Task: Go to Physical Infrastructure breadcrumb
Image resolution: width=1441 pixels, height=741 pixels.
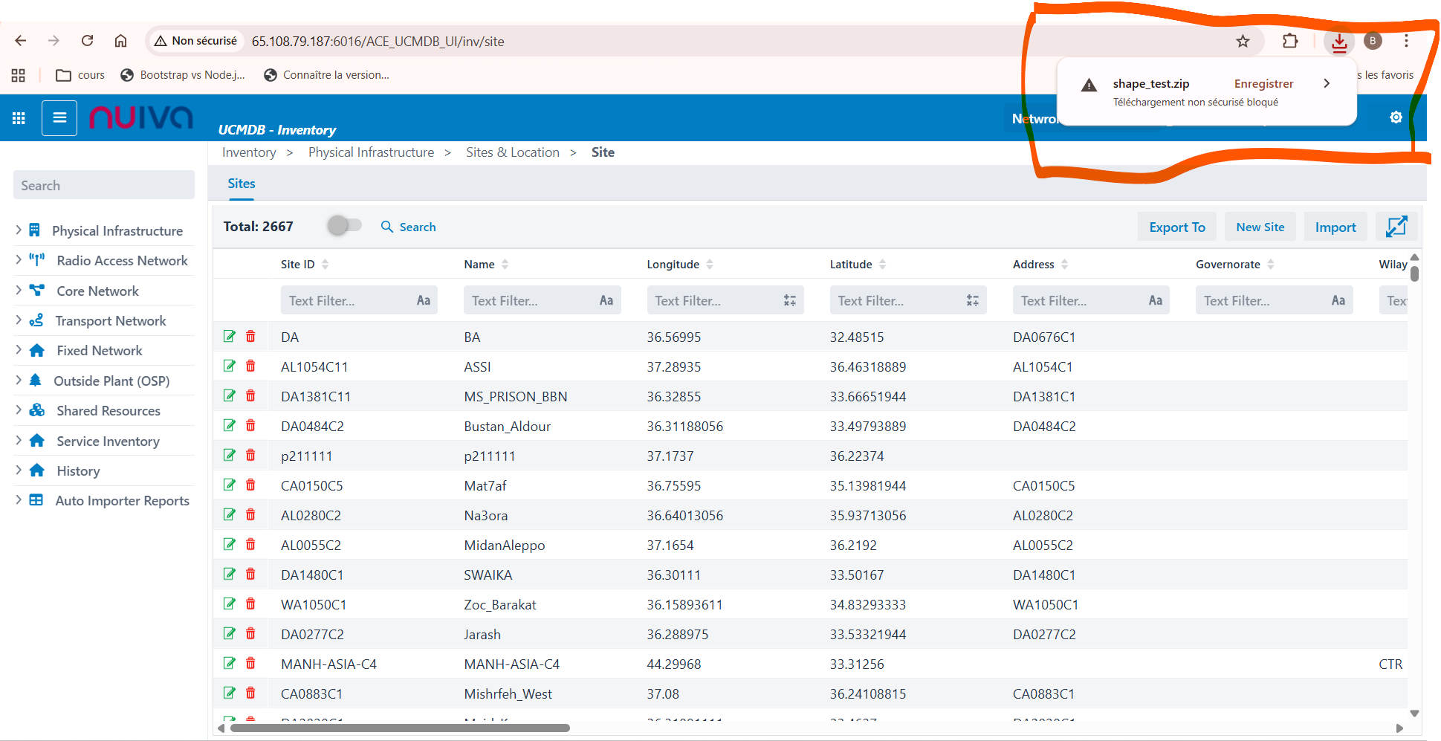Action: (x=371, y=152)
